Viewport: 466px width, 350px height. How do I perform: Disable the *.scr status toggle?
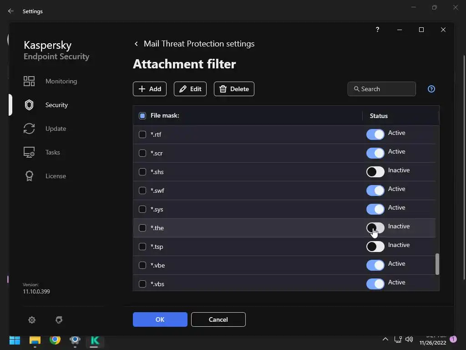[375, 153]
